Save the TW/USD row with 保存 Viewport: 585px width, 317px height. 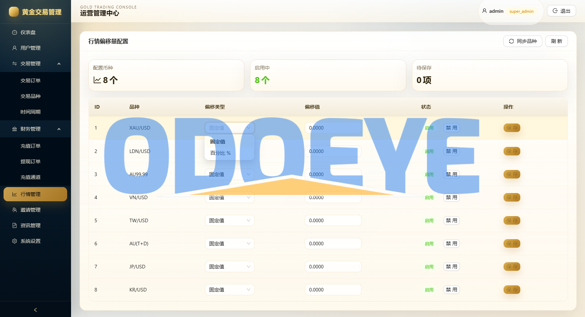pyautogui.click(x=512, y=220)
